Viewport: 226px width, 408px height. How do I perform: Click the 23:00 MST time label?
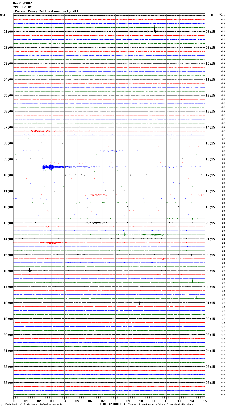coord(8,383)
